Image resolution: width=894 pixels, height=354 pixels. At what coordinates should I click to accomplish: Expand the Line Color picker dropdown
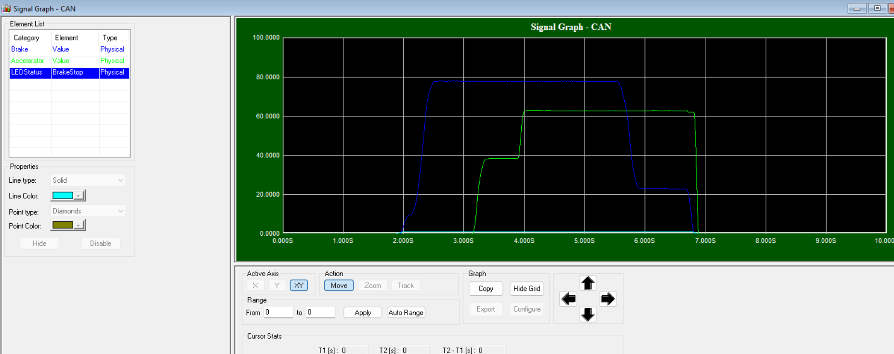coord(79,196)
